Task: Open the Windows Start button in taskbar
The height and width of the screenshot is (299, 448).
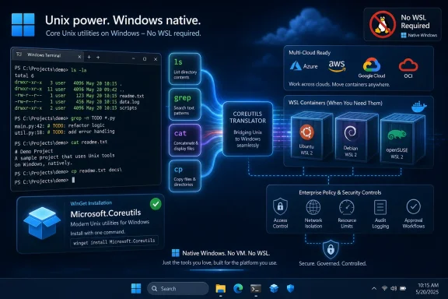Action: pos(136,288)
